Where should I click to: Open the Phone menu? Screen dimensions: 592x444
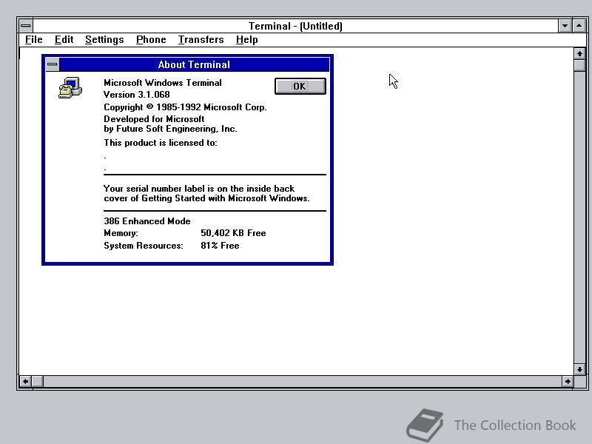(151, 40)
